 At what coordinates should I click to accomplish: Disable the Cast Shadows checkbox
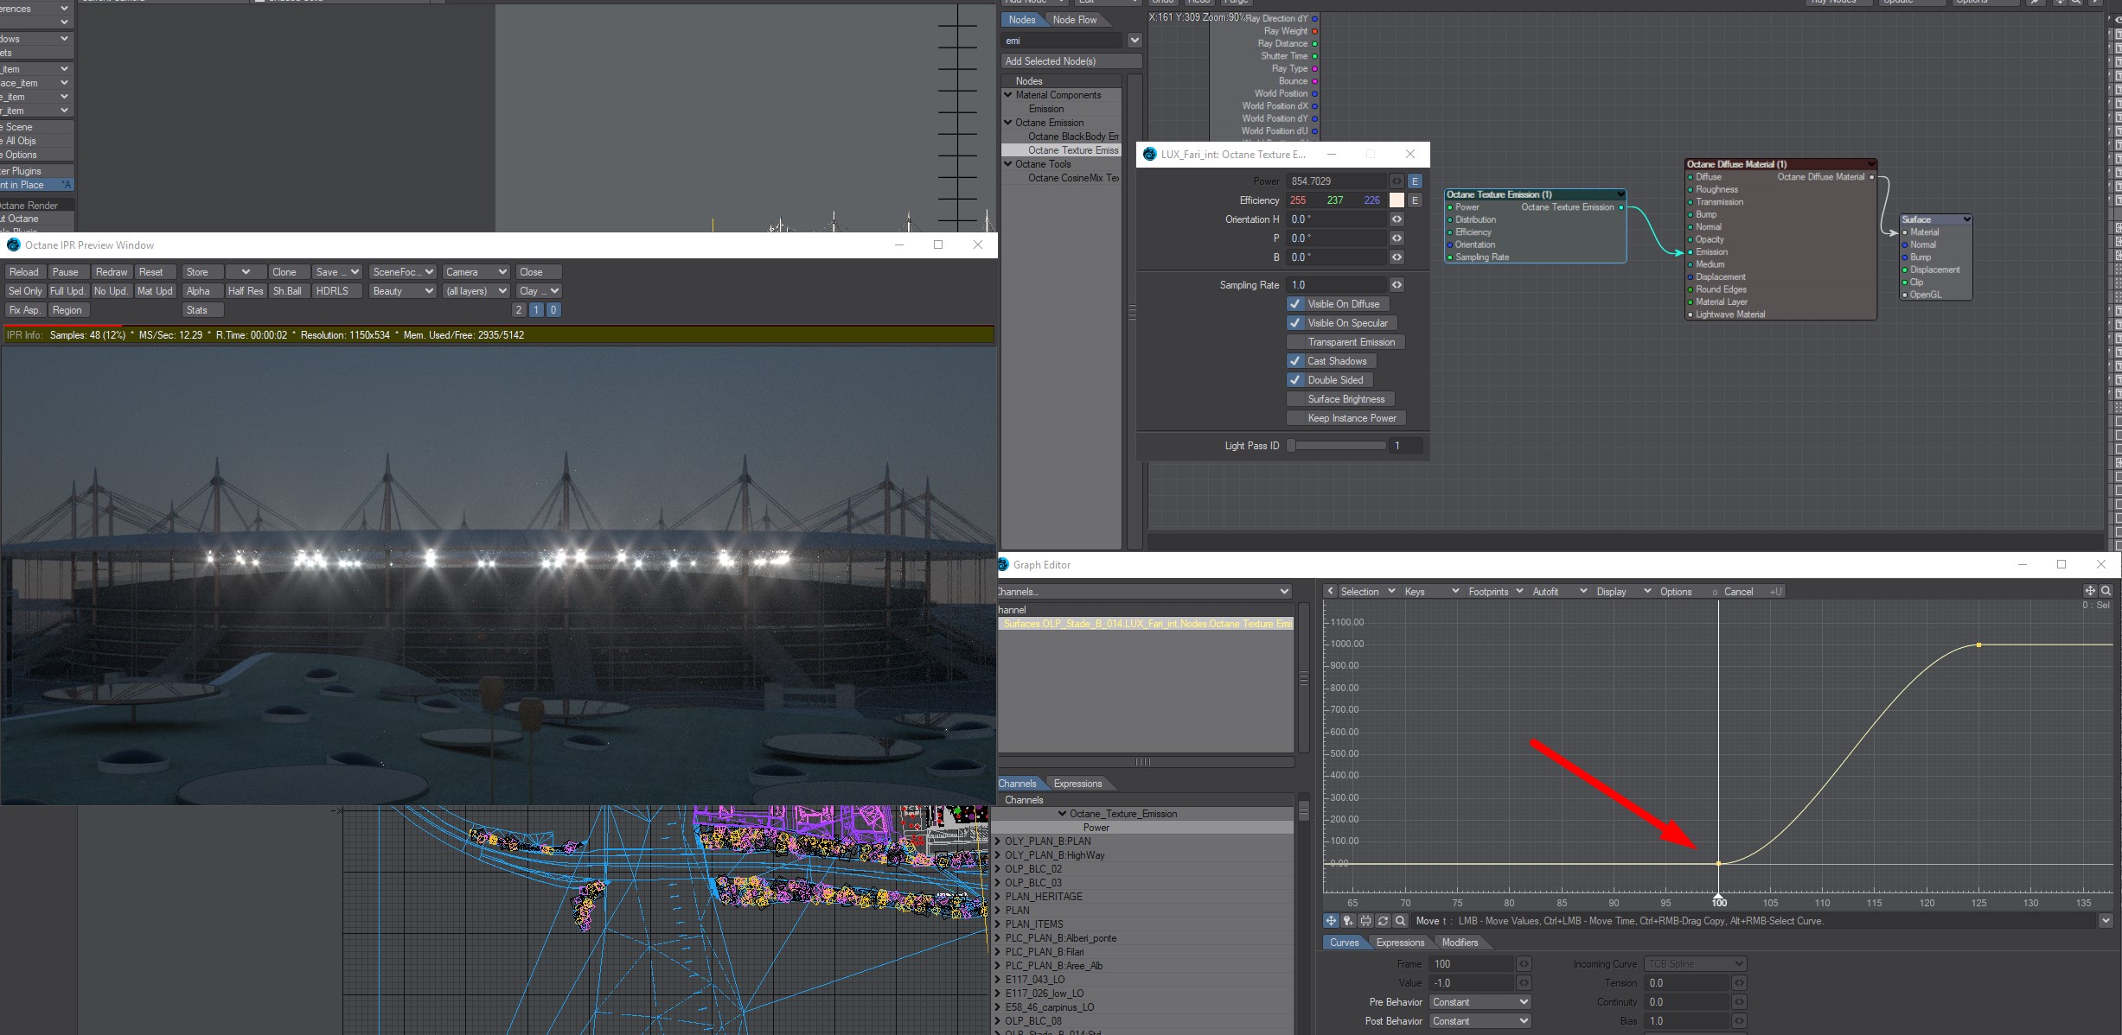click(1294, 361)
